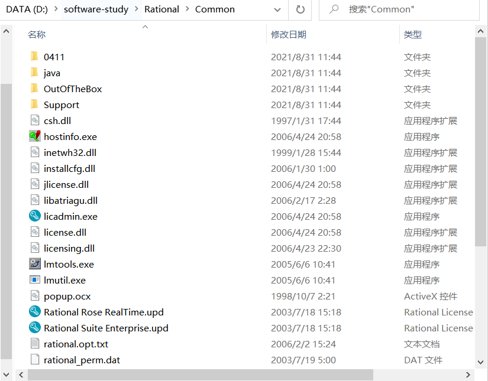Click the left pane scroll up arrow
The width and height of the screenshot is (488, 381).
pyautogui.click(x=6, y=31)
